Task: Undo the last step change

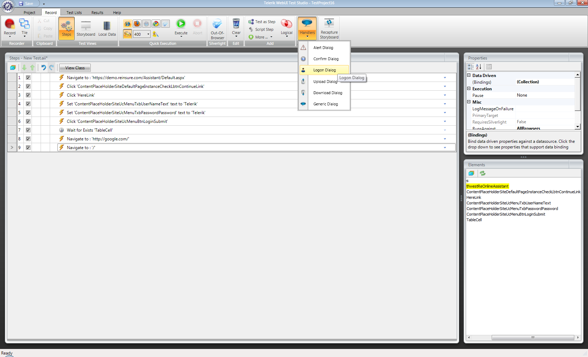Action: tap(43, 68)
